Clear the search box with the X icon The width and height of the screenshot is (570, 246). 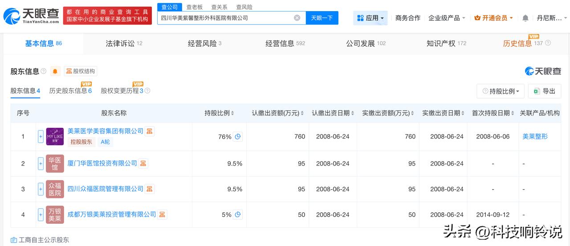pyautogui.click(x=297, y=18)
